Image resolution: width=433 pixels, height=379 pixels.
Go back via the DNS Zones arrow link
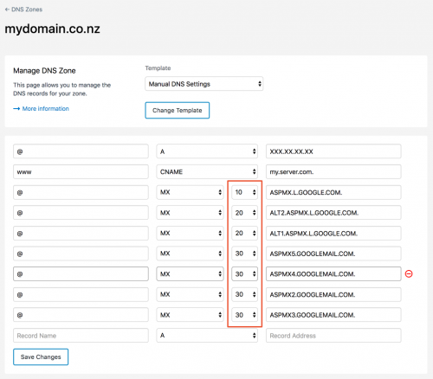coord(23,10)
